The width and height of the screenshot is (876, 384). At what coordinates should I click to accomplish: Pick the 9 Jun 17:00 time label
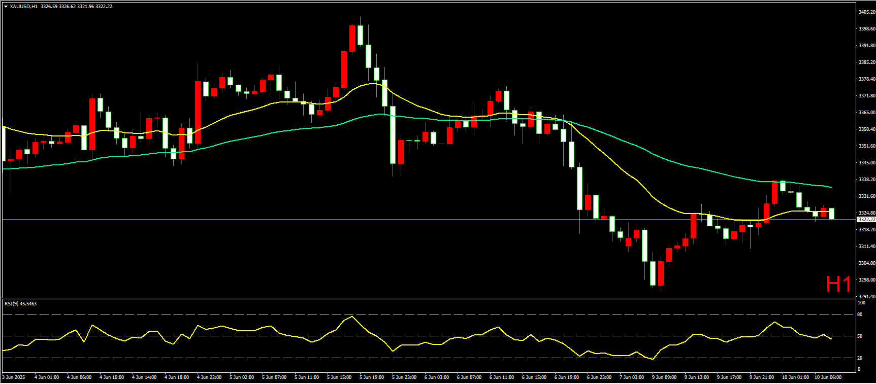pos(729,377)
